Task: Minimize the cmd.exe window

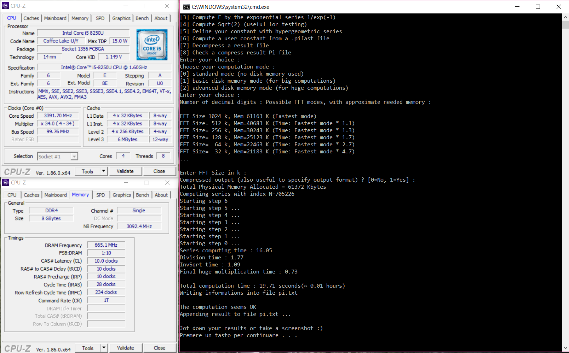Action: [517, 7]
